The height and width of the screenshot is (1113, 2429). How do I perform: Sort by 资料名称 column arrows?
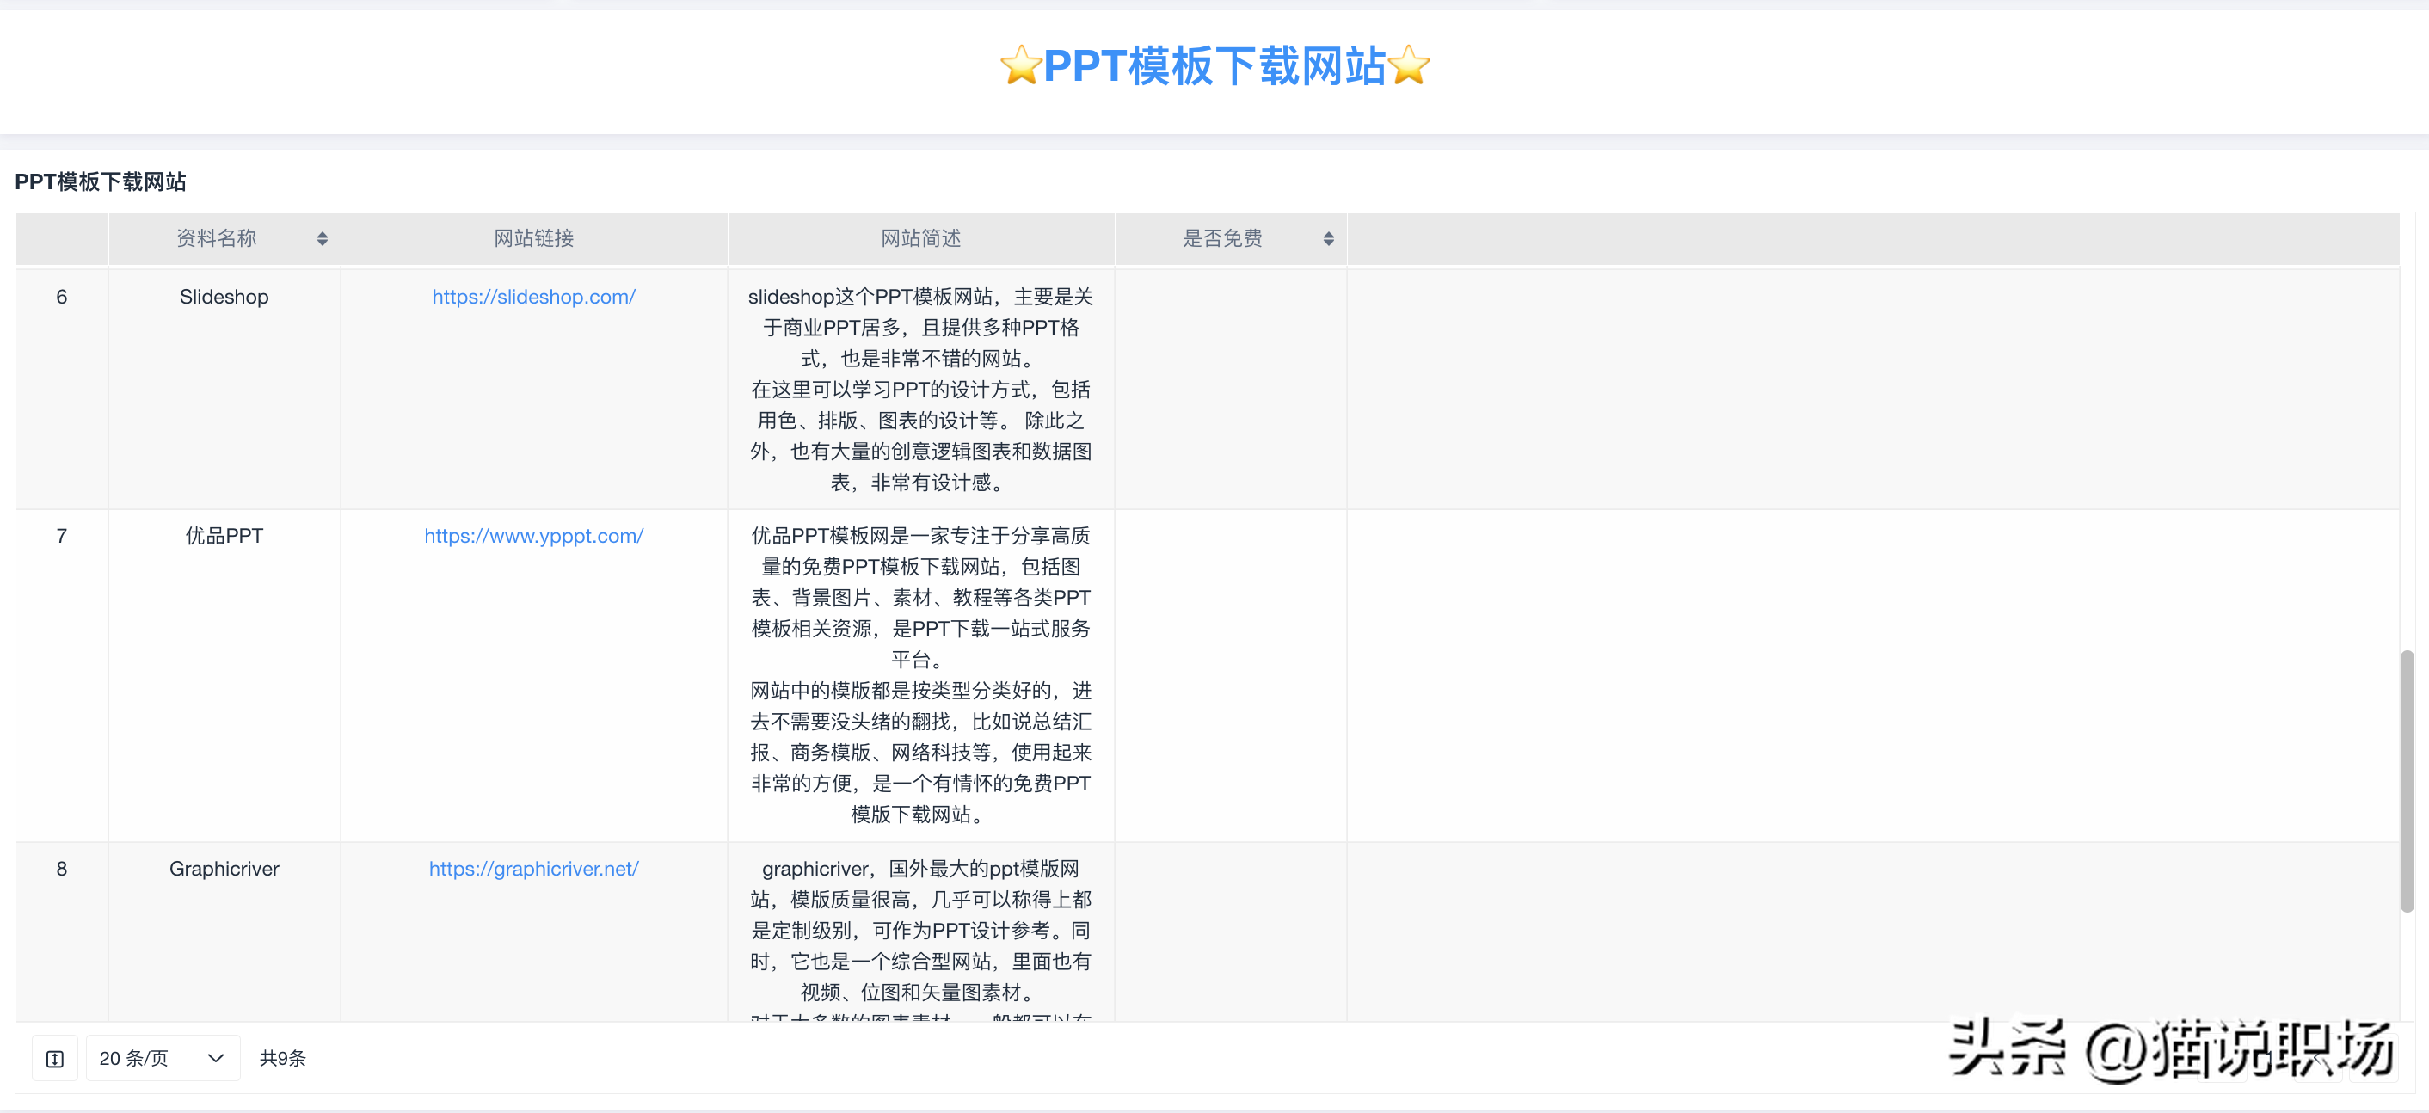coord(322,238)
